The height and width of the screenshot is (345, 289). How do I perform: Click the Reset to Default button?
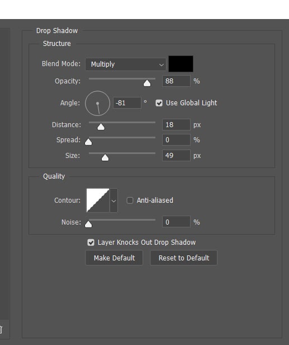(183, 258)
